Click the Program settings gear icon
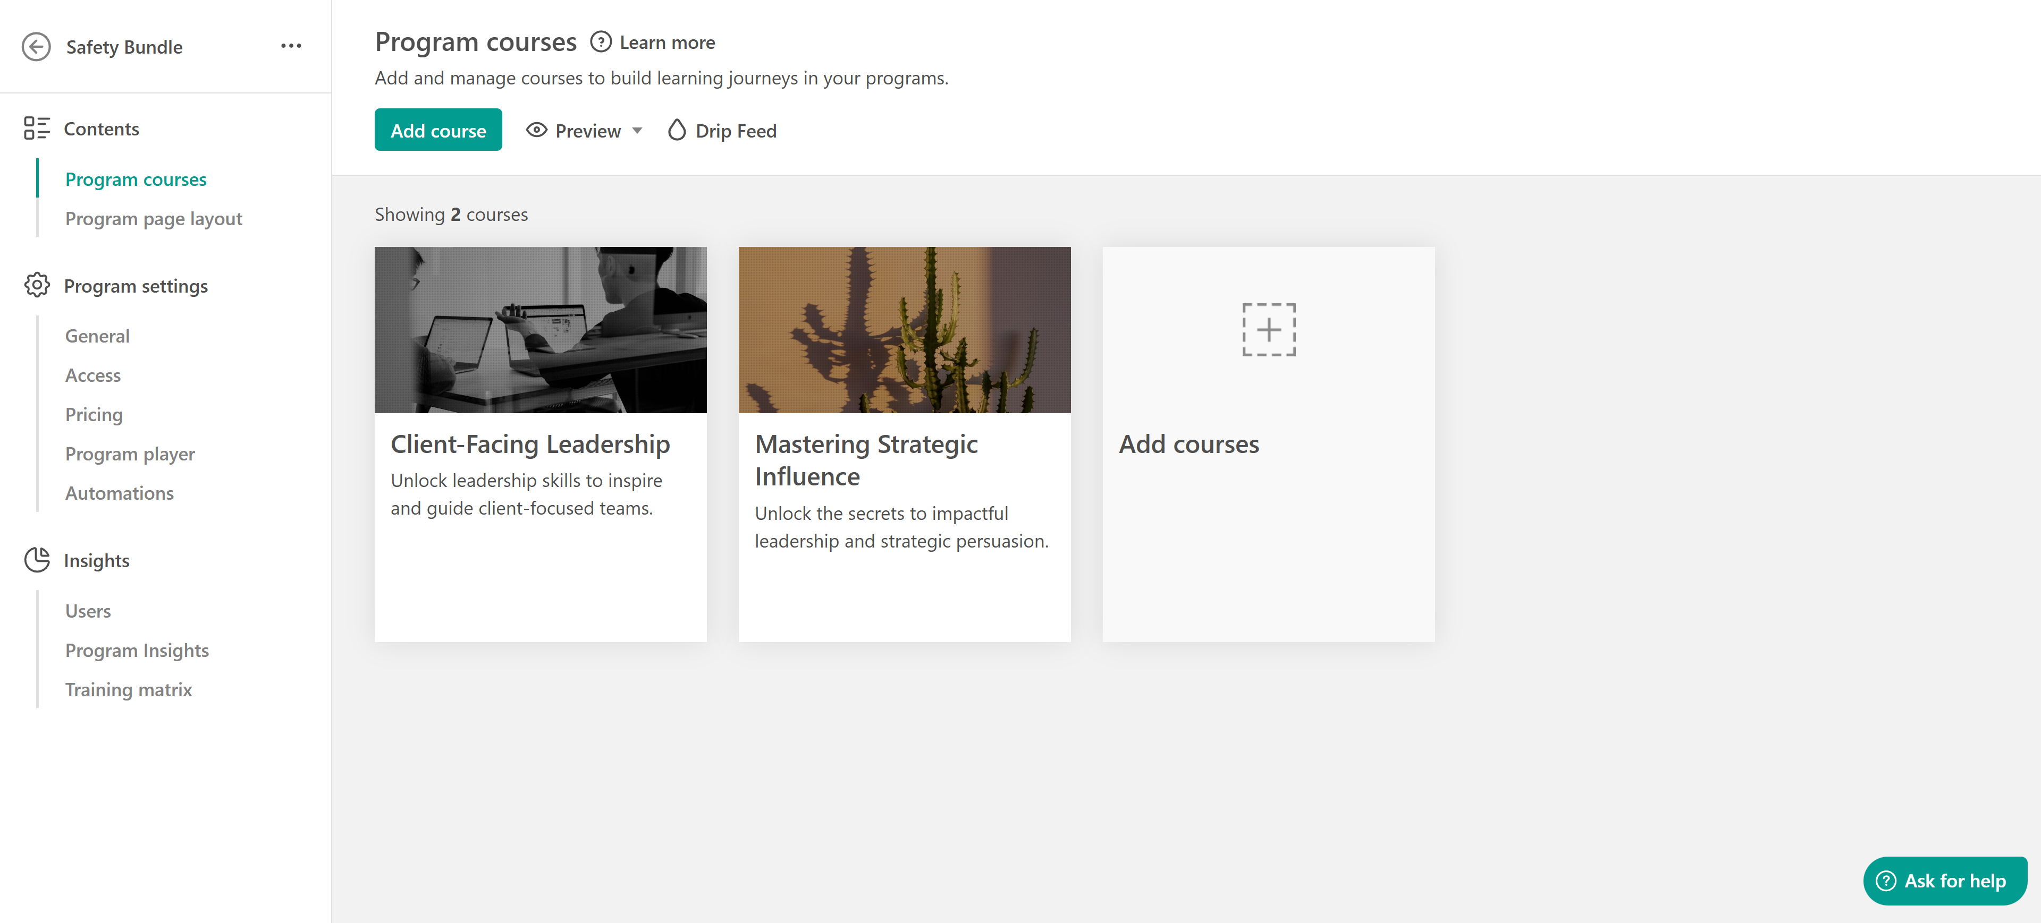This screenshot has height=923, width=2041. [37, 286]
